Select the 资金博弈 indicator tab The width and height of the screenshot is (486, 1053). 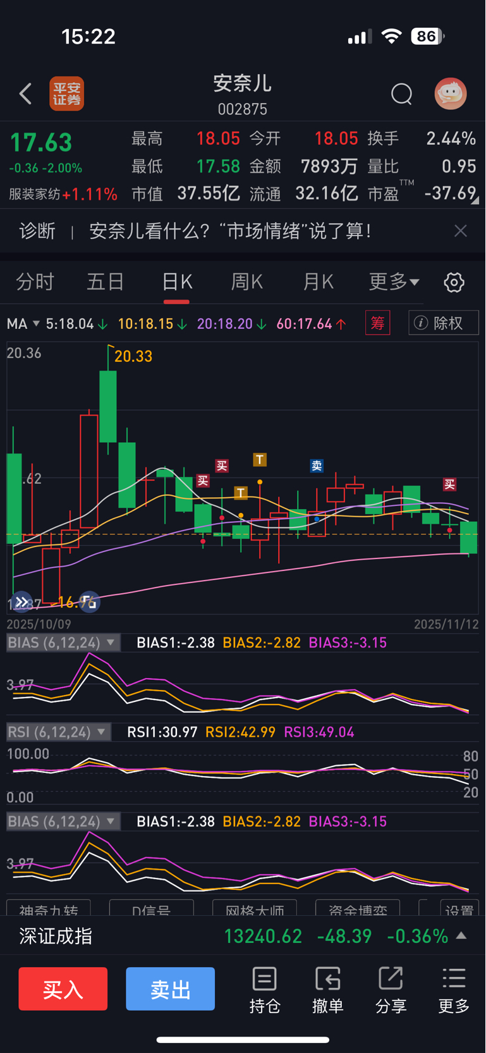(358, 908)
